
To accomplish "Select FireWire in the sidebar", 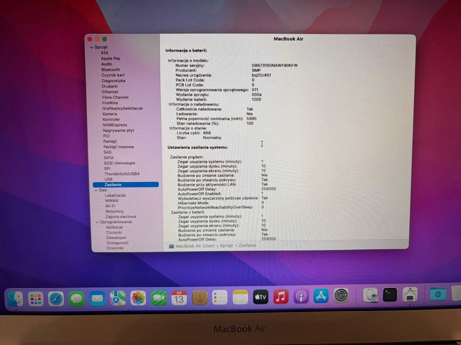I will [110, 103].
